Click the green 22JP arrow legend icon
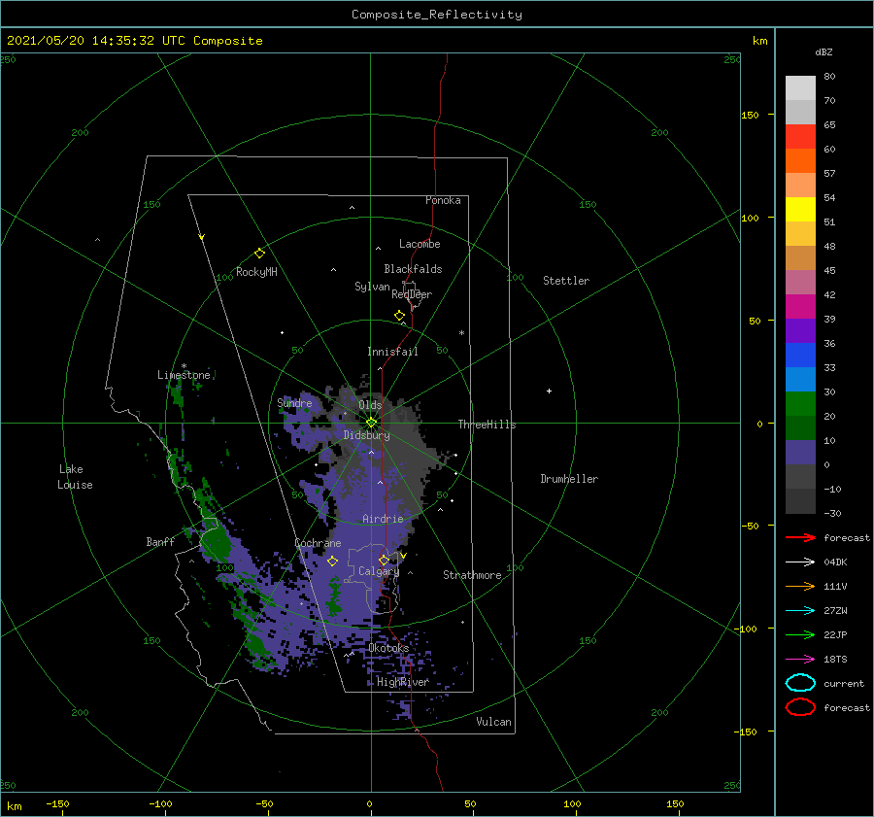 point(800,634)
